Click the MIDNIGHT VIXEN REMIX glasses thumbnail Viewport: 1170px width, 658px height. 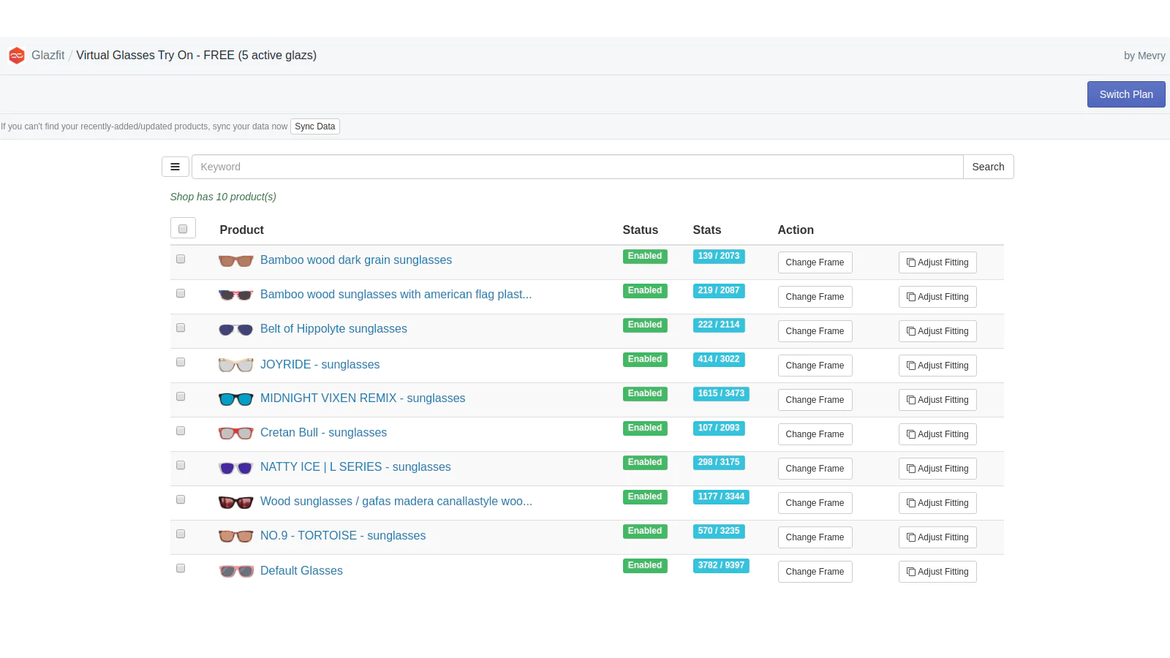[236, 399]
